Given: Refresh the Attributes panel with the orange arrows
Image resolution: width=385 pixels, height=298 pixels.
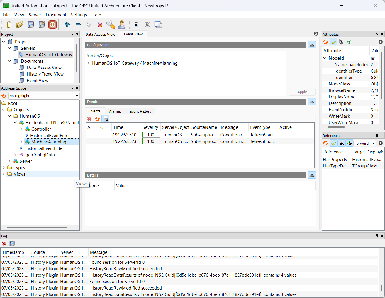Looking at the screenshot, I should (x=325, y=42).
